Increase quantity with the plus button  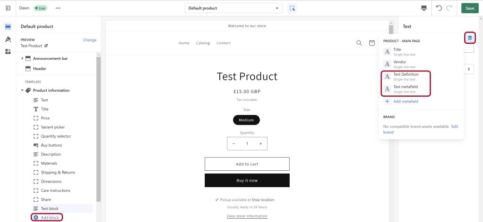(x=260, y=144)
